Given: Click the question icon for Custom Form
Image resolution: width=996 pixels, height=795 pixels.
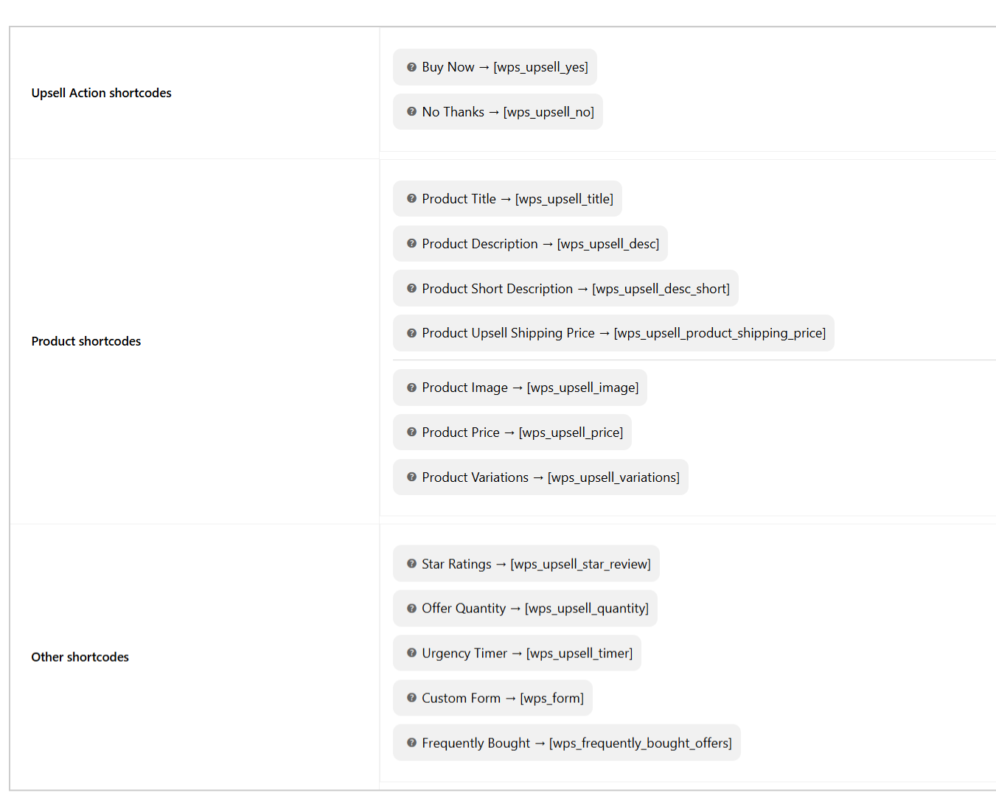Looking at the screenshot, I should point(411,698).
